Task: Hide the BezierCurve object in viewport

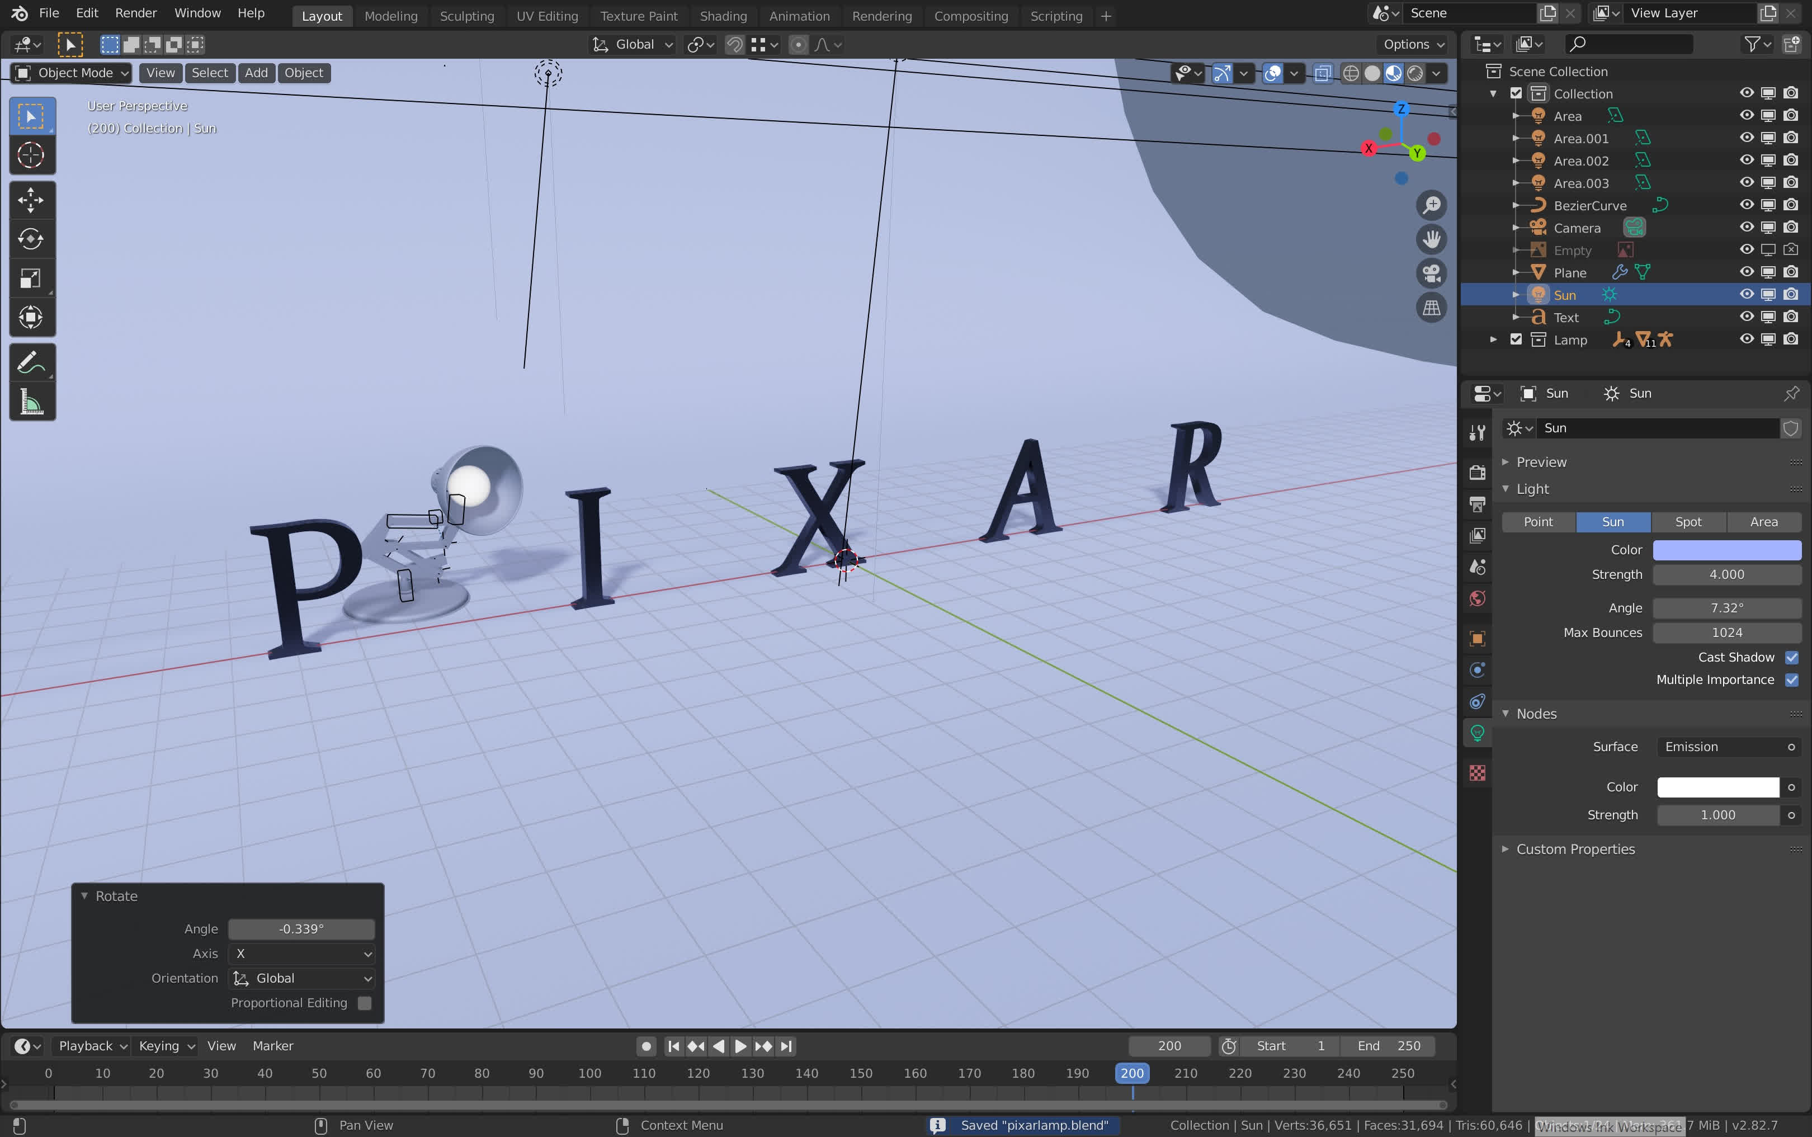Action: click(x=1747, y=205)
